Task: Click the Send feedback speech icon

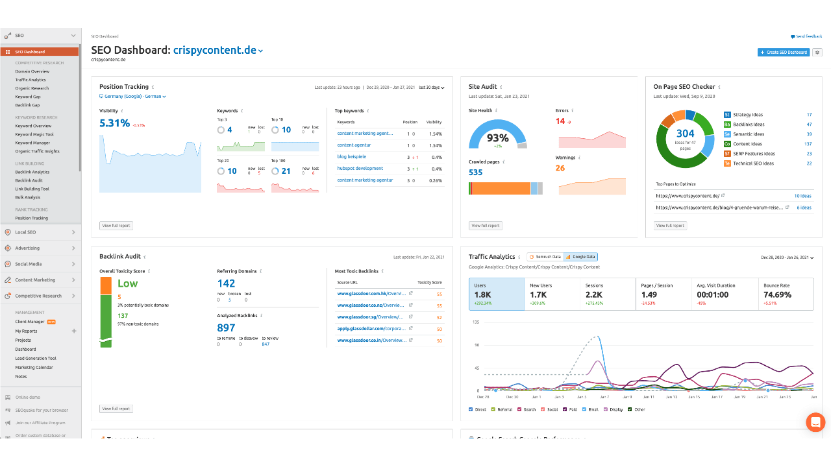Action: click(x=793, y=37)
